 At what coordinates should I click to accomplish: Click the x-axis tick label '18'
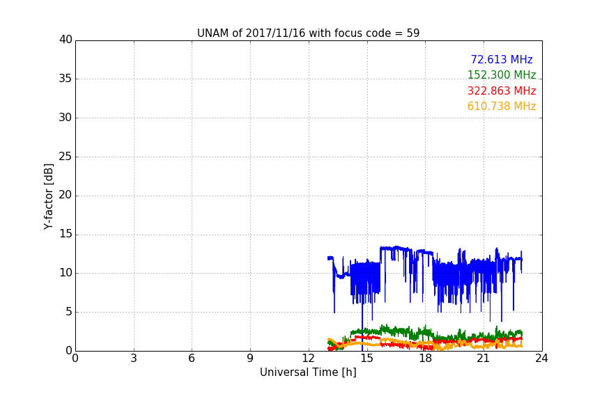coord(425,359)
